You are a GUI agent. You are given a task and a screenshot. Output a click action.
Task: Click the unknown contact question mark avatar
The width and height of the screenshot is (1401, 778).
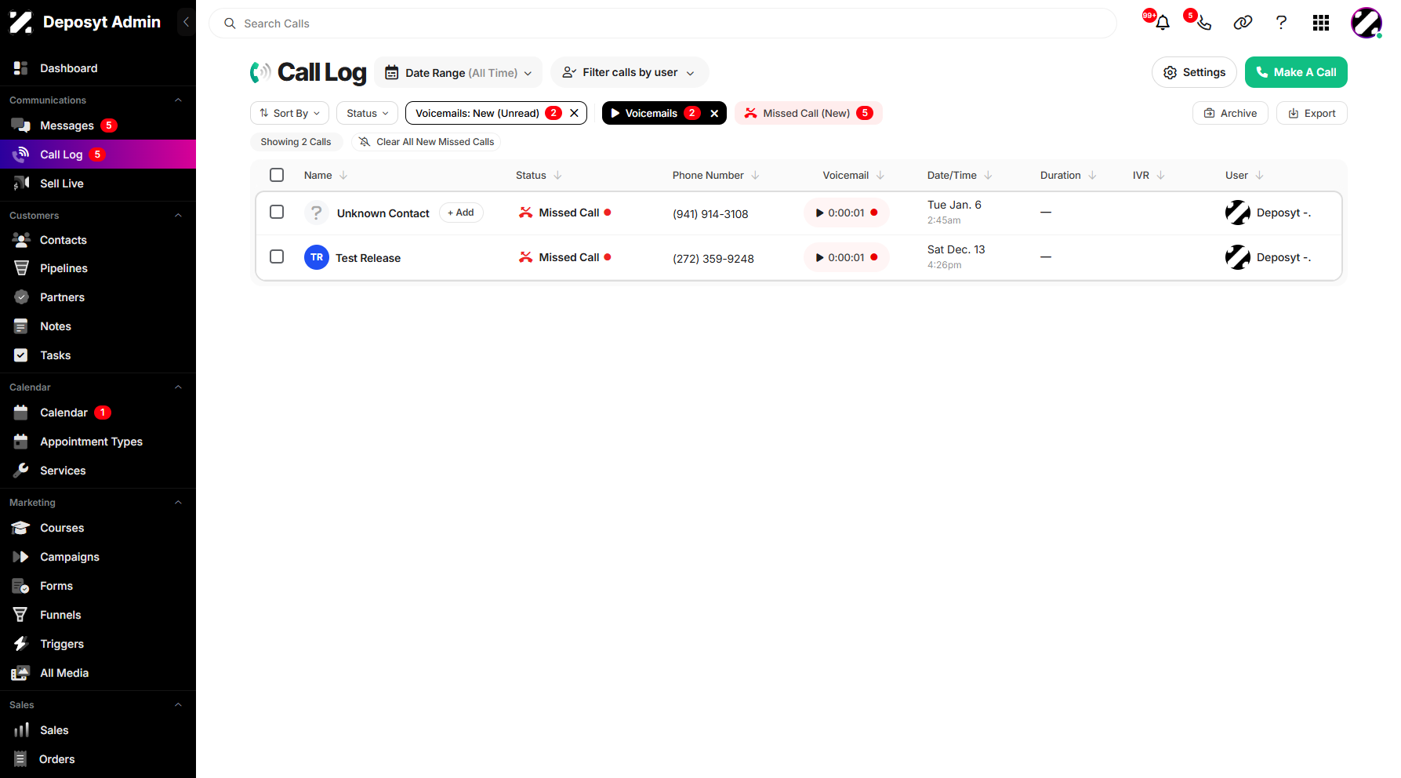click(x=317, y=213)
